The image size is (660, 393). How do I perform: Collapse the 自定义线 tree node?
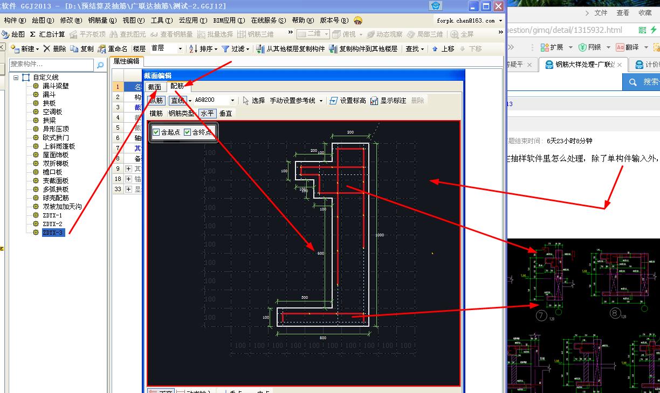click(x=16, y=78)
